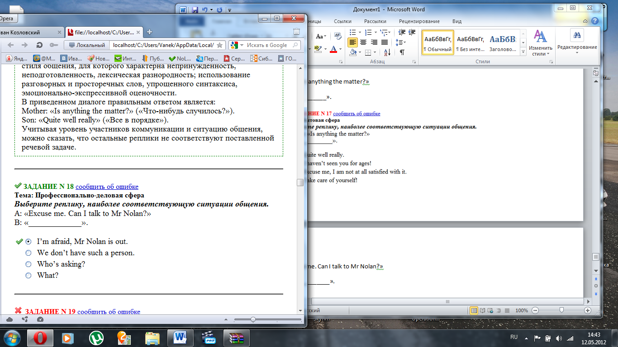Screen dimensions: 618x347
Task: Click the Save icon in Word's quick access toolbar
Action: point(195,9)
